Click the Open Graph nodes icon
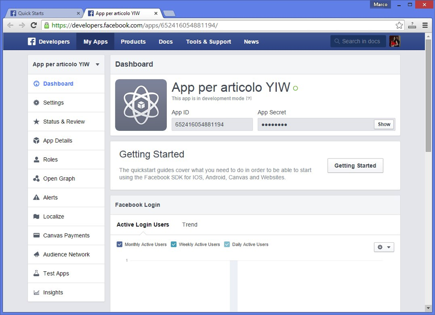 36,179
